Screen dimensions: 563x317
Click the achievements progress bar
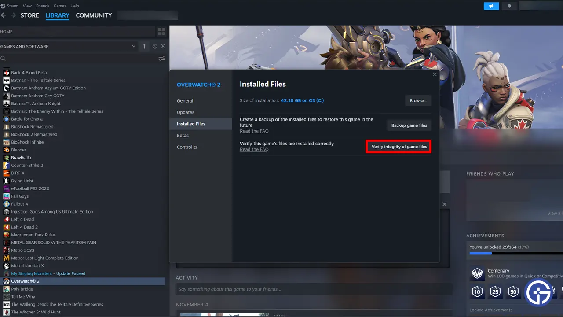coord(515,253)
